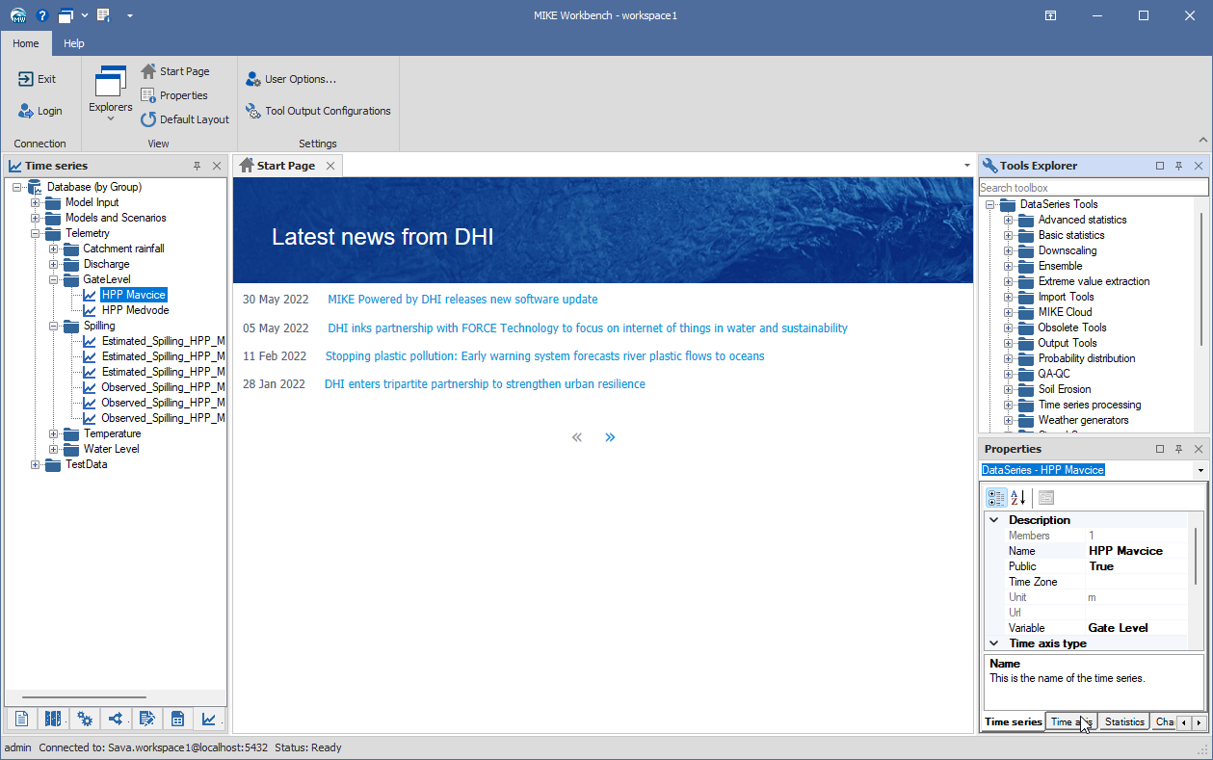The image size is (1213, 760).
Task: Click the help question mark icon in title bar
Action: pyautogui.click(x=42, y=15)
